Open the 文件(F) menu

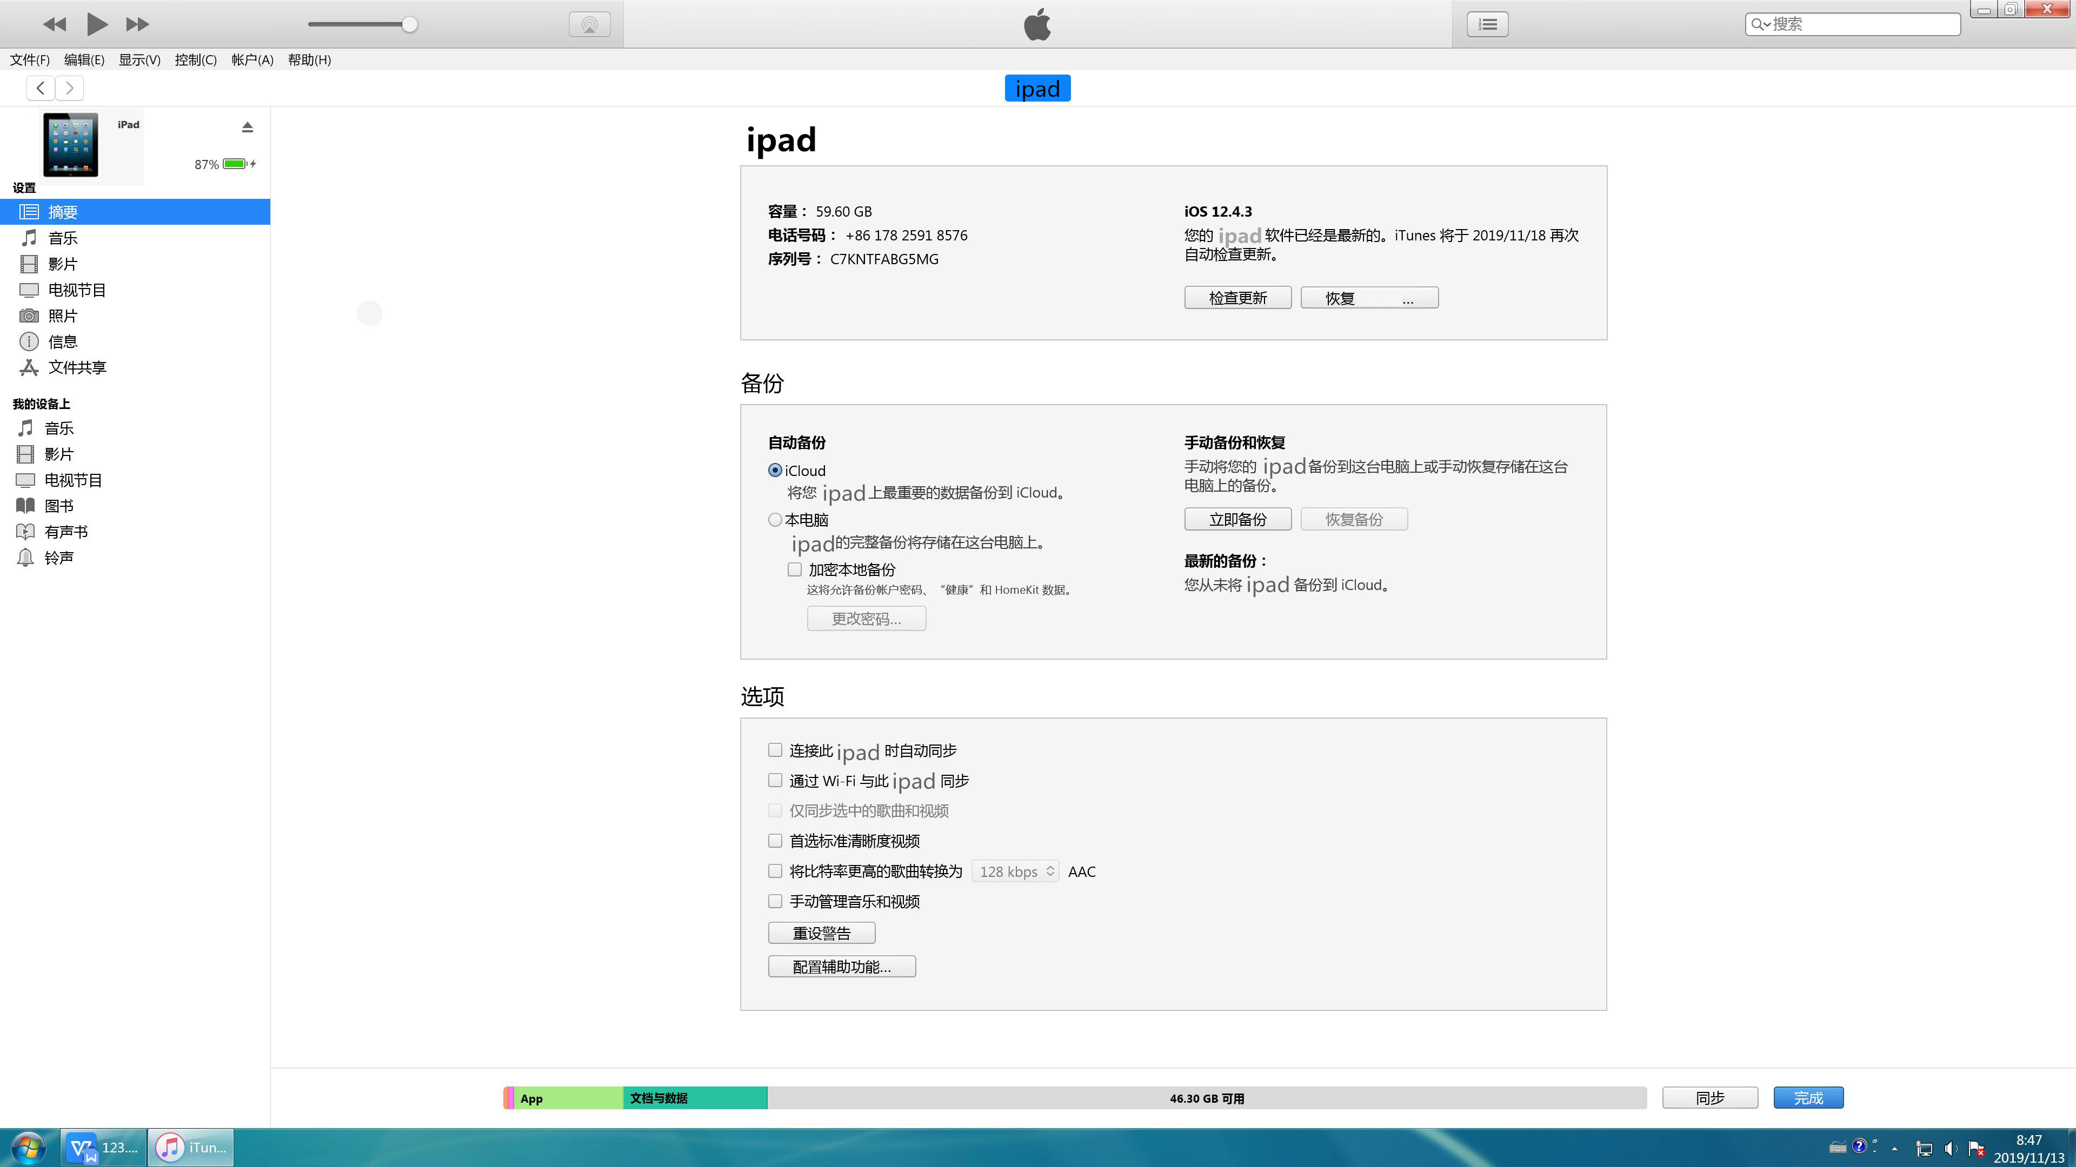[30, 59]
